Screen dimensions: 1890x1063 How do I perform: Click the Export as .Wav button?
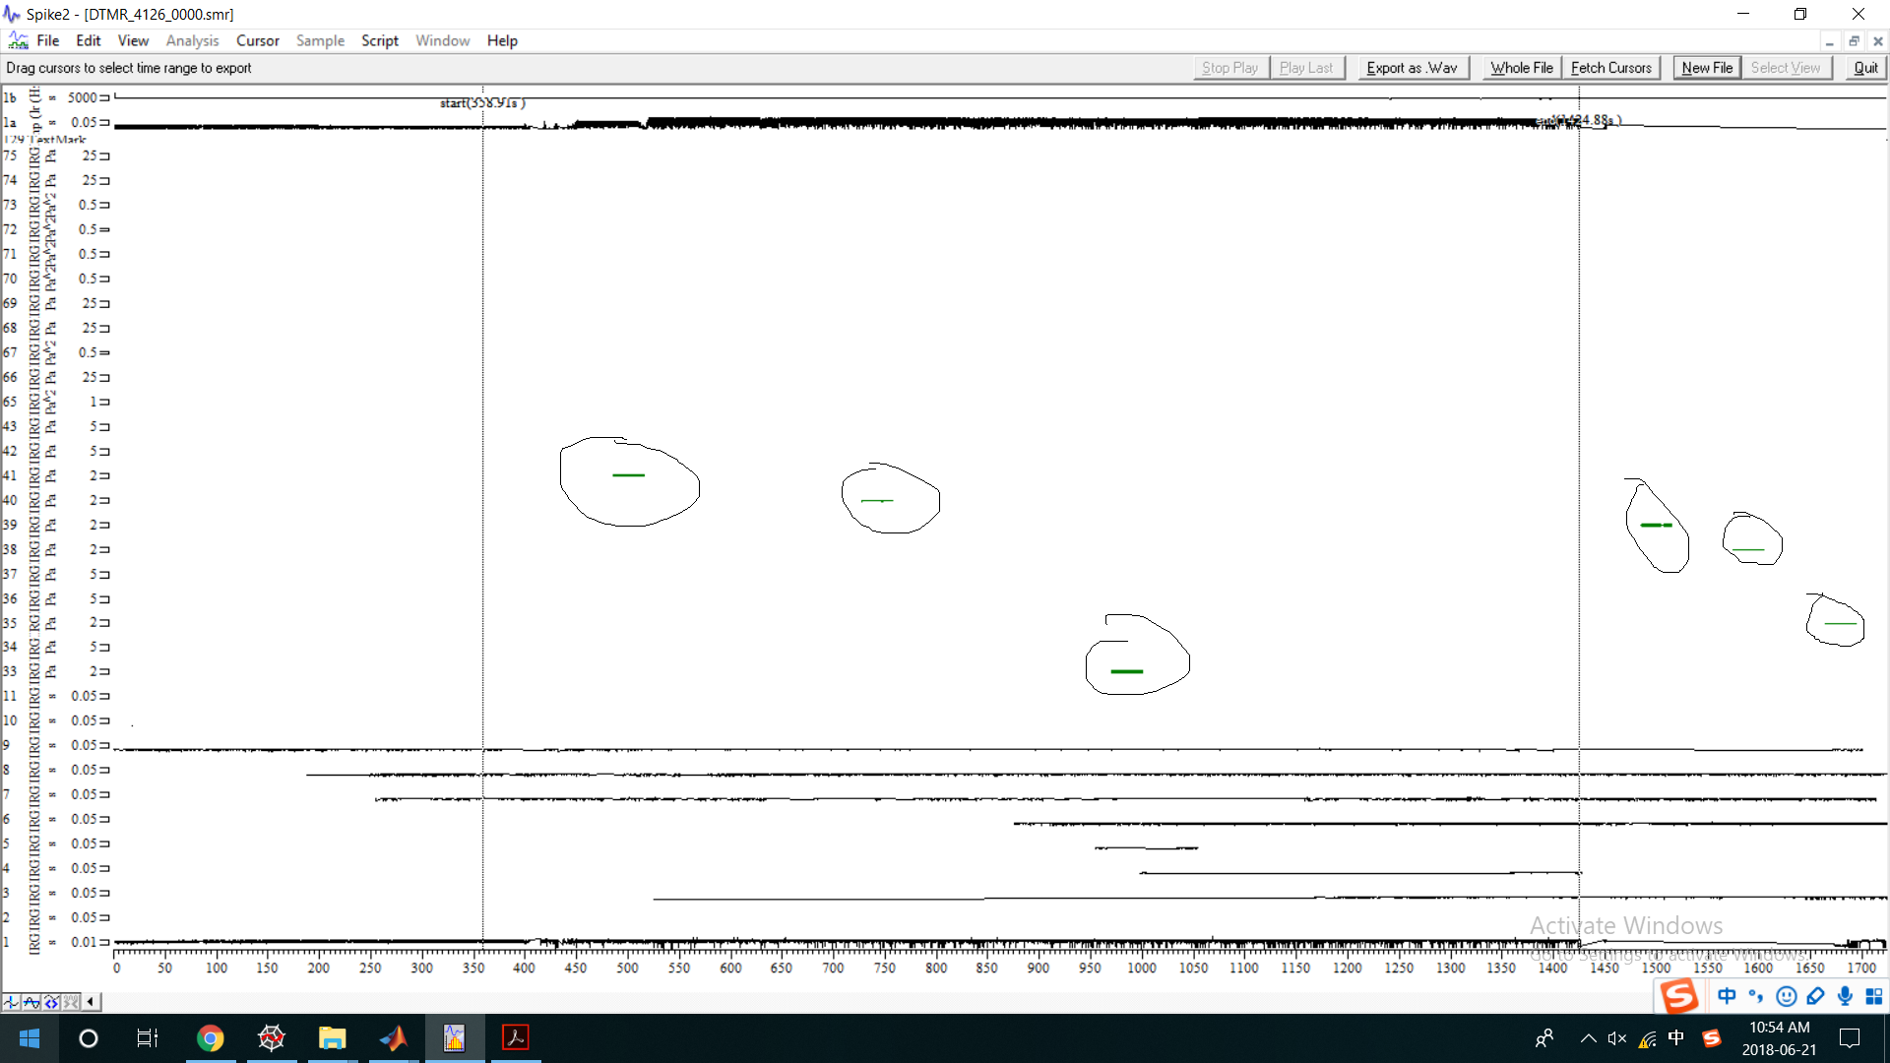[1412, 67]
